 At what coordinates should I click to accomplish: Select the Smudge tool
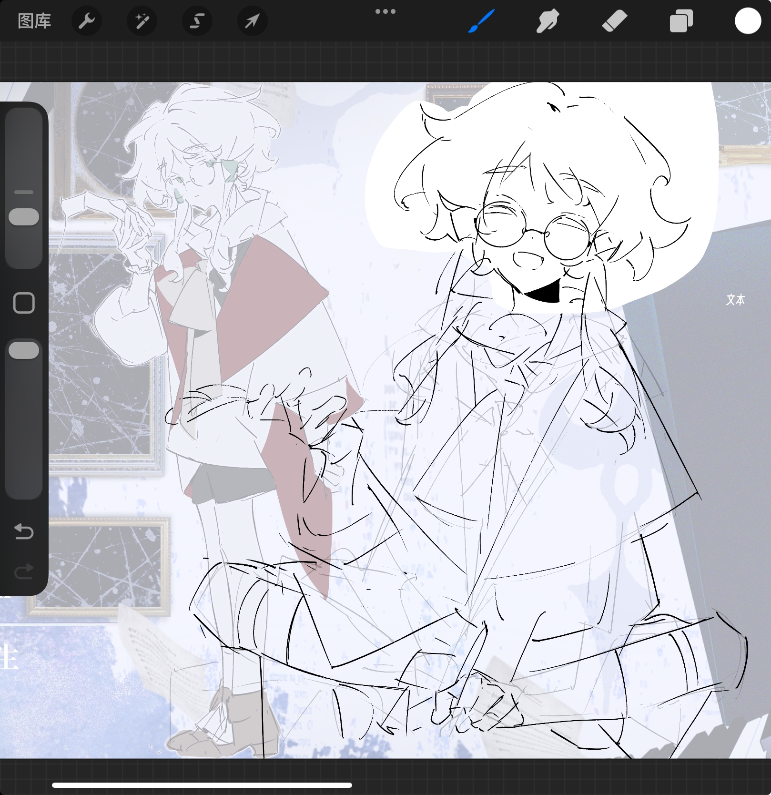(548, 21)
